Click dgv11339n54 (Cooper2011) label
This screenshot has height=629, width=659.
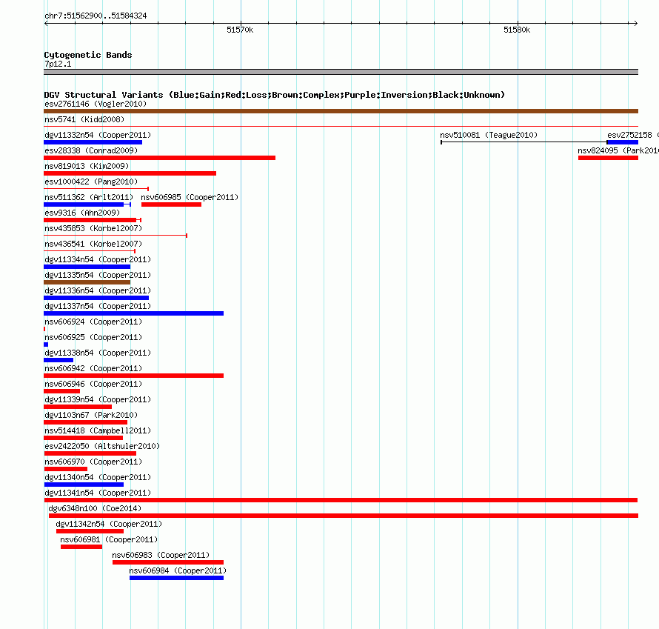[x=98, y=399]
